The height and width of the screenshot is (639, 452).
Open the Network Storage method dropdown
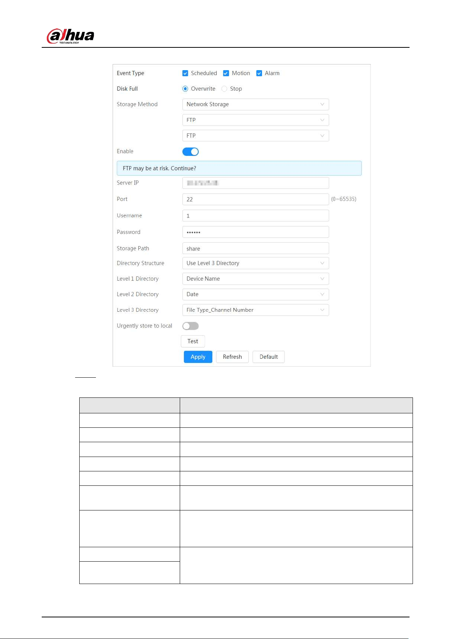pos(256,104)
